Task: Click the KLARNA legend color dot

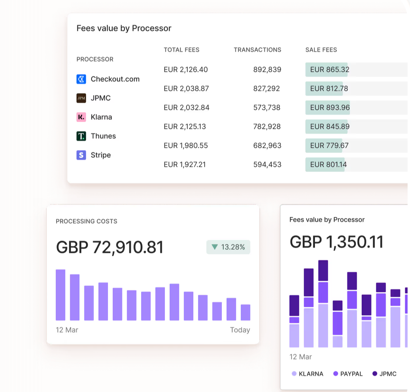Action: point(294,374)
